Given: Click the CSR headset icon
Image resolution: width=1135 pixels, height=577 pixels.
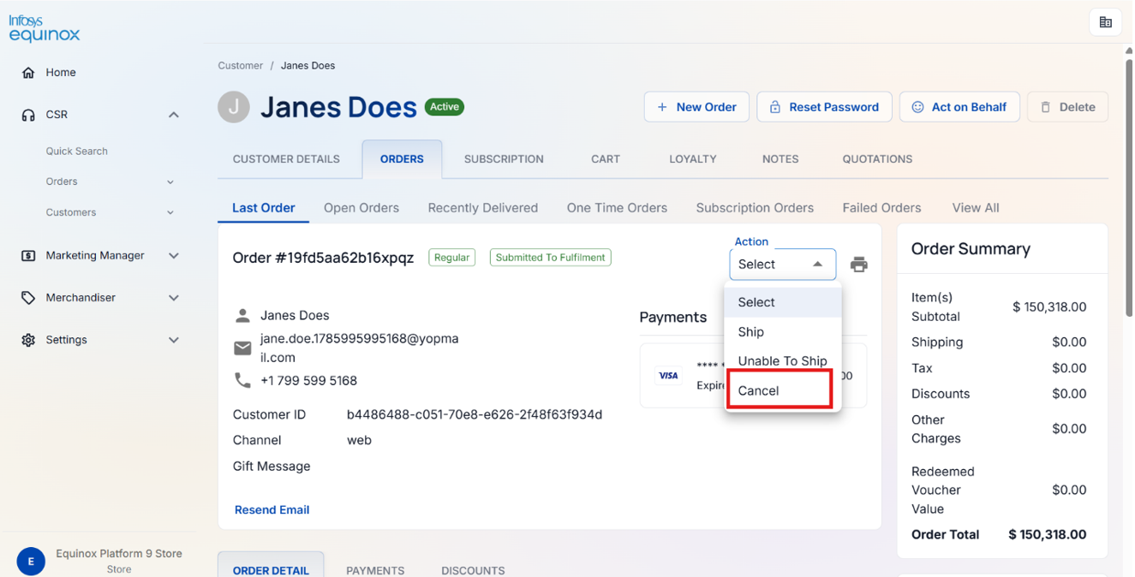Looking at the screenshot, I should click(x=28, y=115).
